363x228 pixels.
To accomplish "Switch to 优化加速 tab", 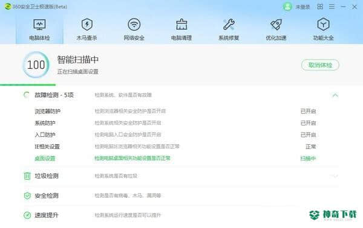I will (276, 30).
